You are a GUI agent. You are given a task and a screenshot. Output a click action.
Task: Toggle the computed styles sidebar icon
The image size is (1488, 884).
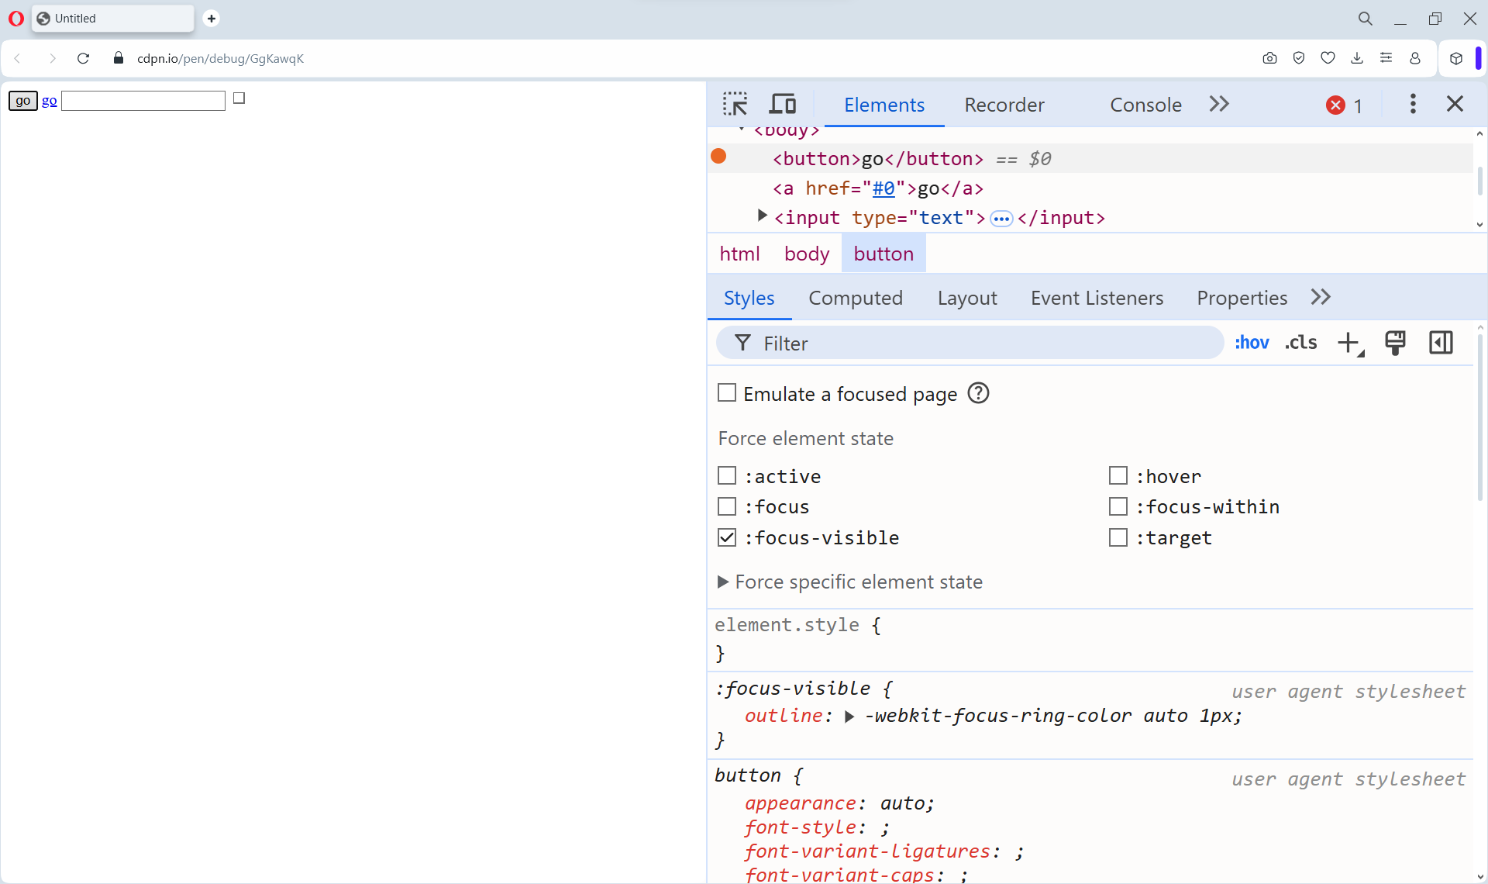(1441, 343)
